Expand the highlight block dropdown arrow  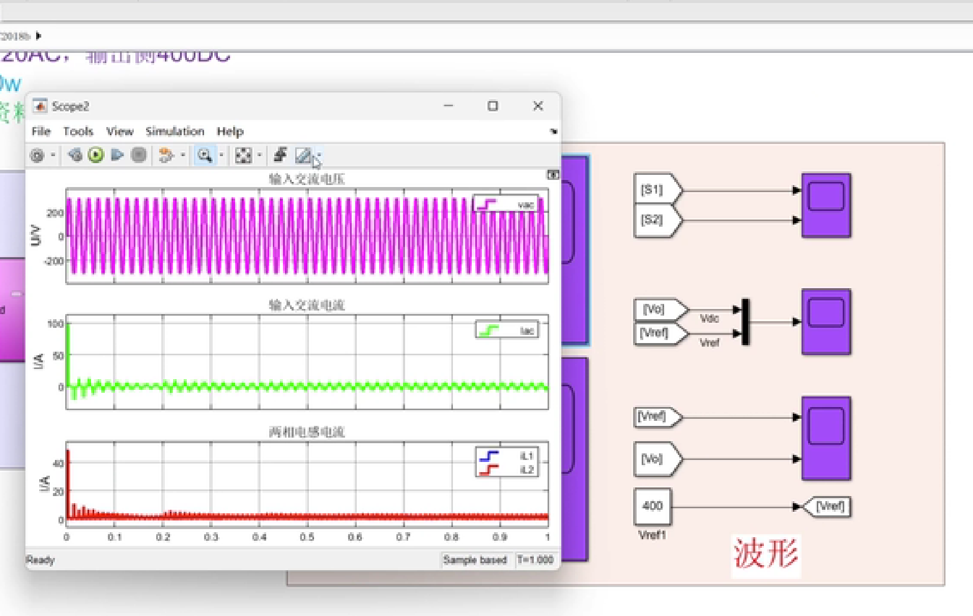coord(182,155)
